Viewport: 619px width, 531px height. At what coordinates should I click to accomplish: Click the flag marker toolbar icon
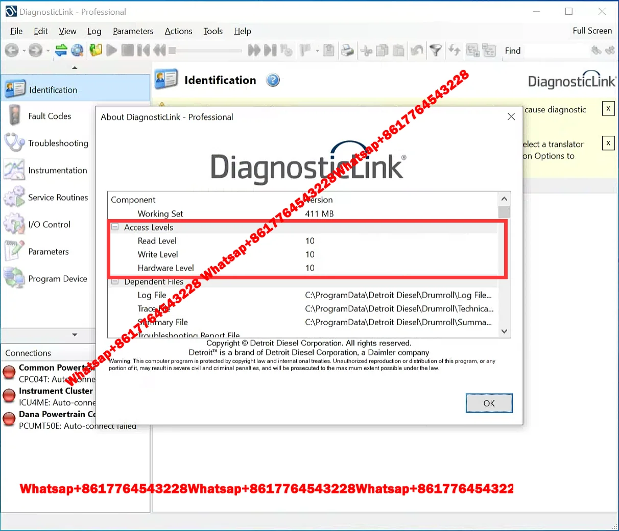[305, 50]
